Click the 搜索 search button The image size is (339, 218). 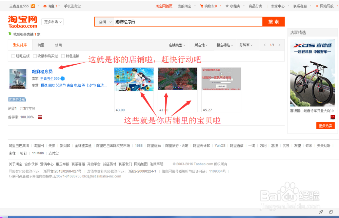(x=273, y=21)
